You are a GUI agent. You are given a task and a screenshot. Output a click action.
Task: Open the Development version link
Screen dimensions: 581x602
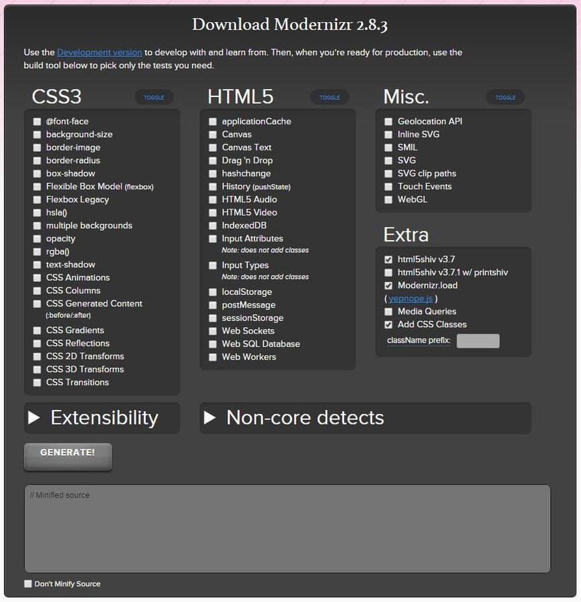pyautogui.click(x=100, y=52)
